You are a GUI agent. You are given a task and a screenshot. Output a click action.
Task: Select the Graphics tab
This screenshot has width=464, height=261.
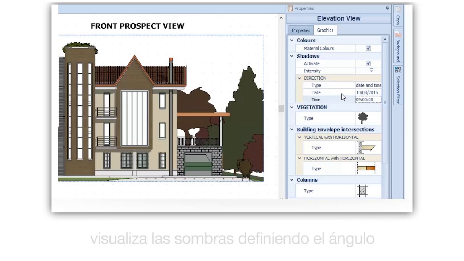pos(325,30)
